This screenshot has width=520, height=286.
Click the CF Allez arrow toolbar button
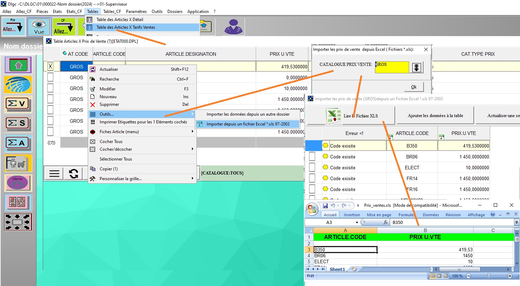tap(64, 27)
